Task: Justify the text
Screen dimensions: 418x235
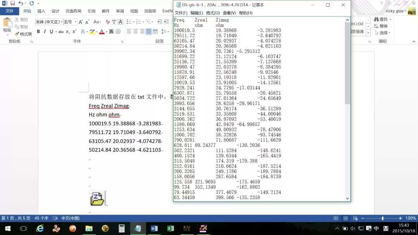Action: coord(149,32)
